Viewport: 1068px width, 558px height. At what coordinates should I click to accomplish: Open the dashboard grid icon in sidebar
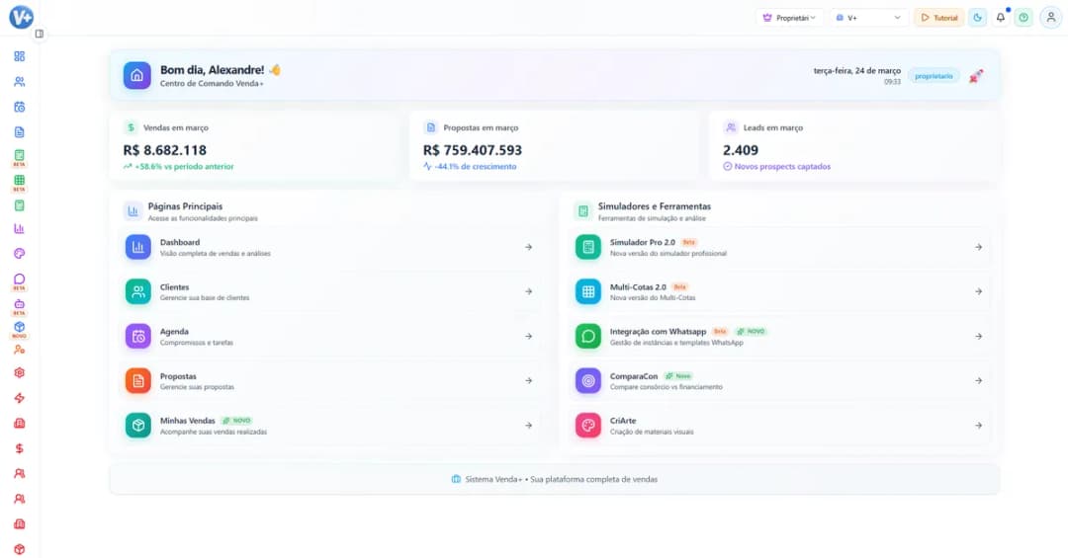(19, 56)
